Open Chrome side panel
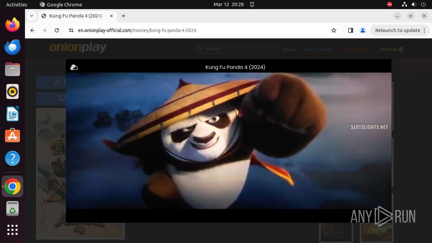Screen dimensions: 432x243 click(x=350, y=30)
